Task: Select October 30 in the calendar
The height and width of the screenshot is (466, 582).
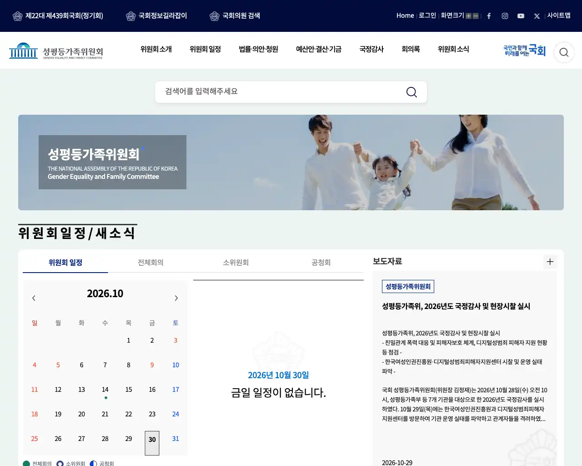Action: click(152, 443)
